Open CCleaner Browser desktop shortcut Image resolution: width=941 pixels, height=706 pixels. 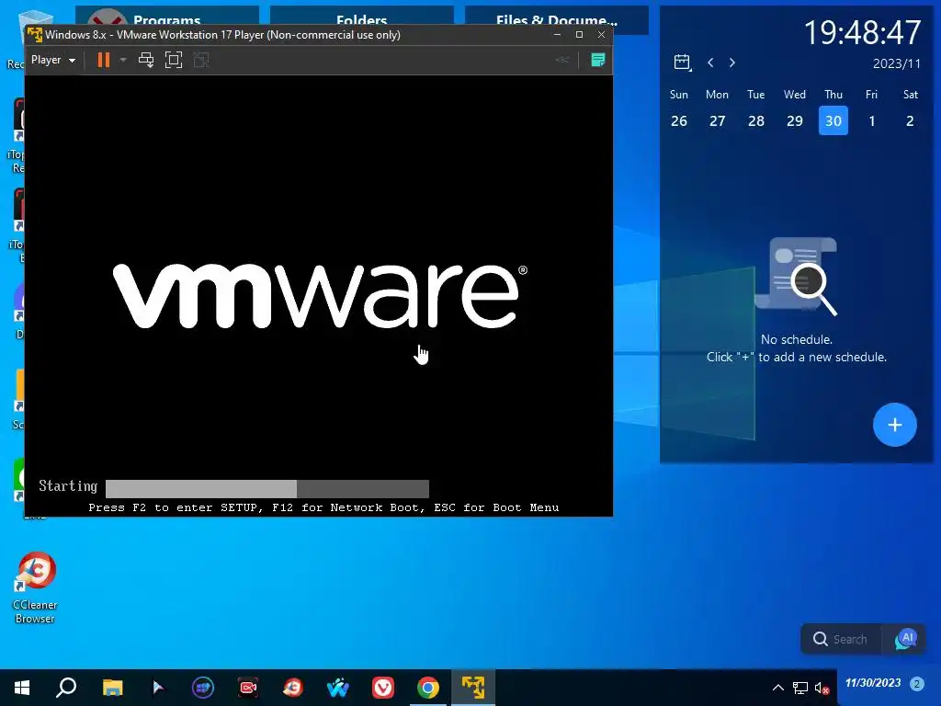[36, 587]
